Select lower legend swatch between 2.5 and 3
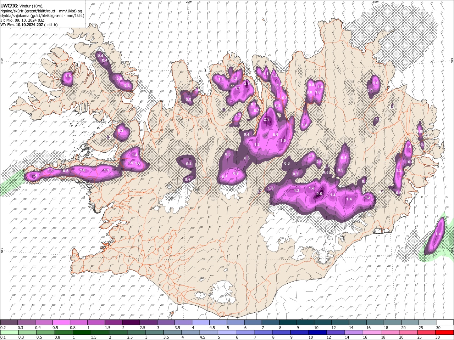 coord(136,332)
